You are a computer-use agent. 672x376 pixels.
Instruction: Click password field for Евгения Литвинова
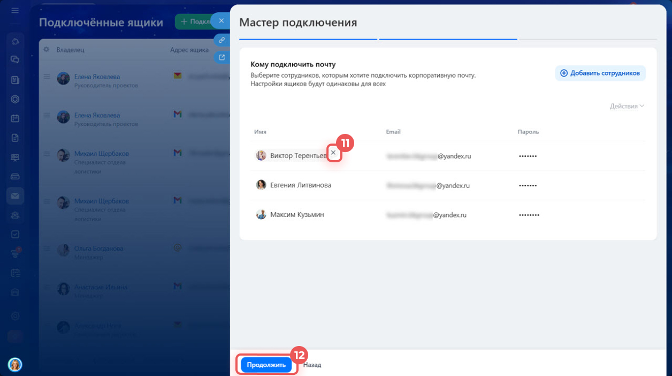528,185
